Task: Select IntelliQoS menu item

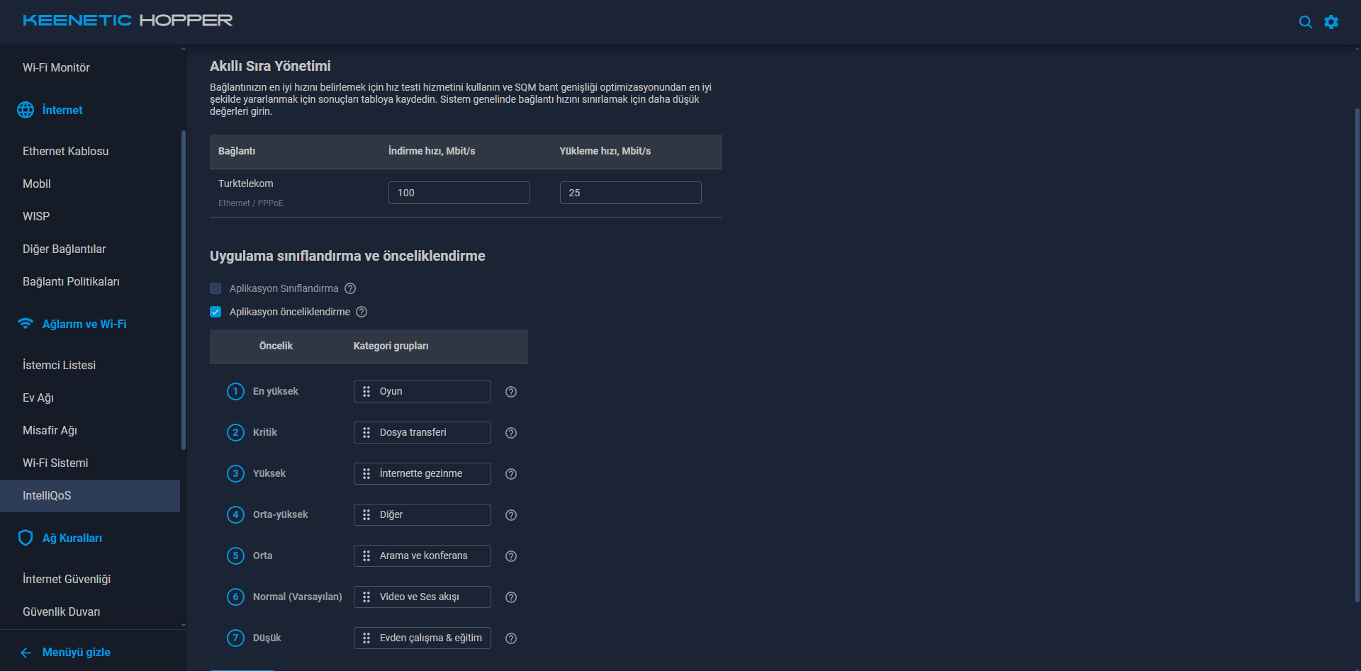Action: pyautogui.click(x=90, y=496)
